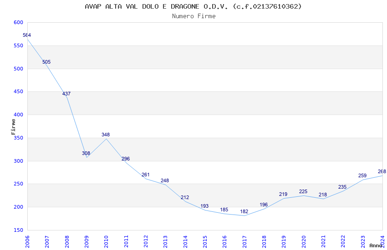Select data label 219 for 2019

coord(283,195)
